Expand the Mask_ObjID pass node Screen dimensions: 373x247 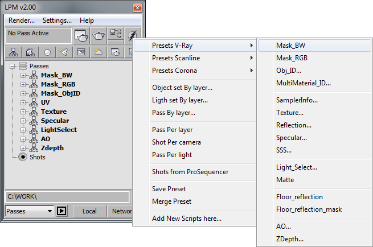(x=23, y=93)
